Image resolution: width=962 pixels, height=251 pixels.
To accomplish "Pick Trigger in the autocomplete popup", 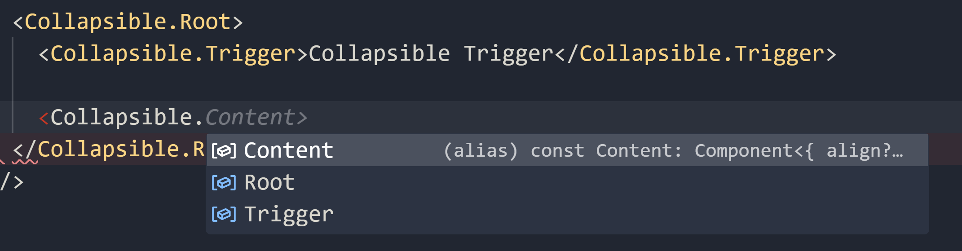I will [289, 214].
